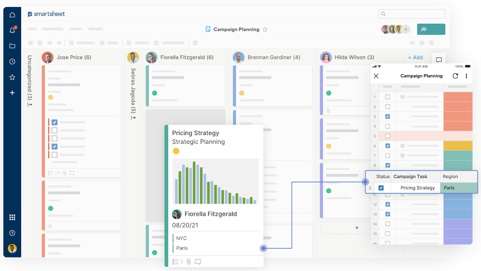481x271 pixels.
Task: Open Recents using the clock icon
Action: [12, 61]
